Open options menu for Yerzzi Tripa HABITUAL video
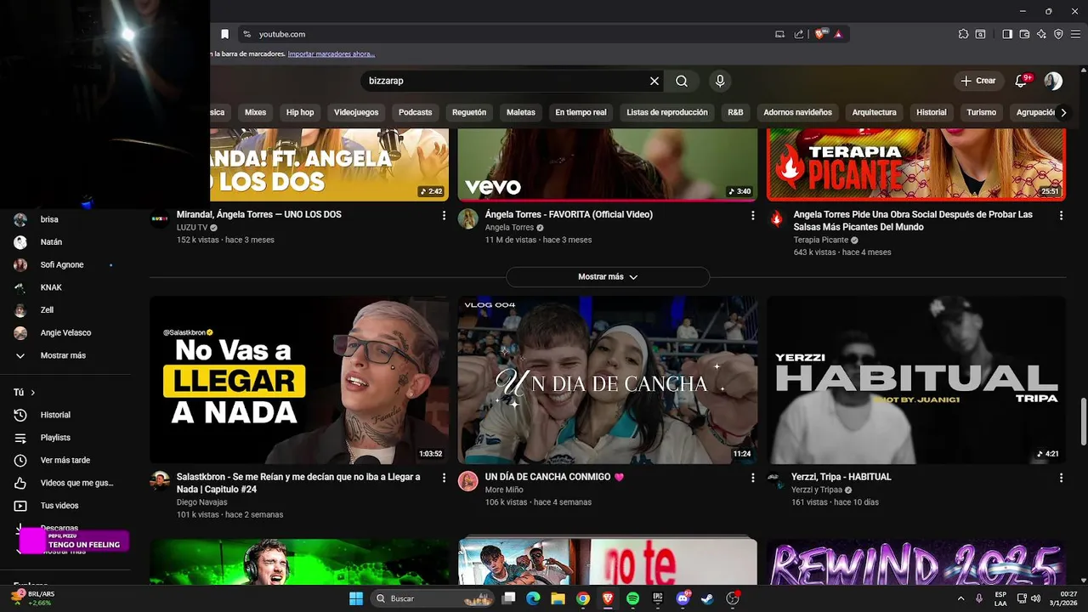Viewport: 1088px width, 612px height. pos(1061,479)
